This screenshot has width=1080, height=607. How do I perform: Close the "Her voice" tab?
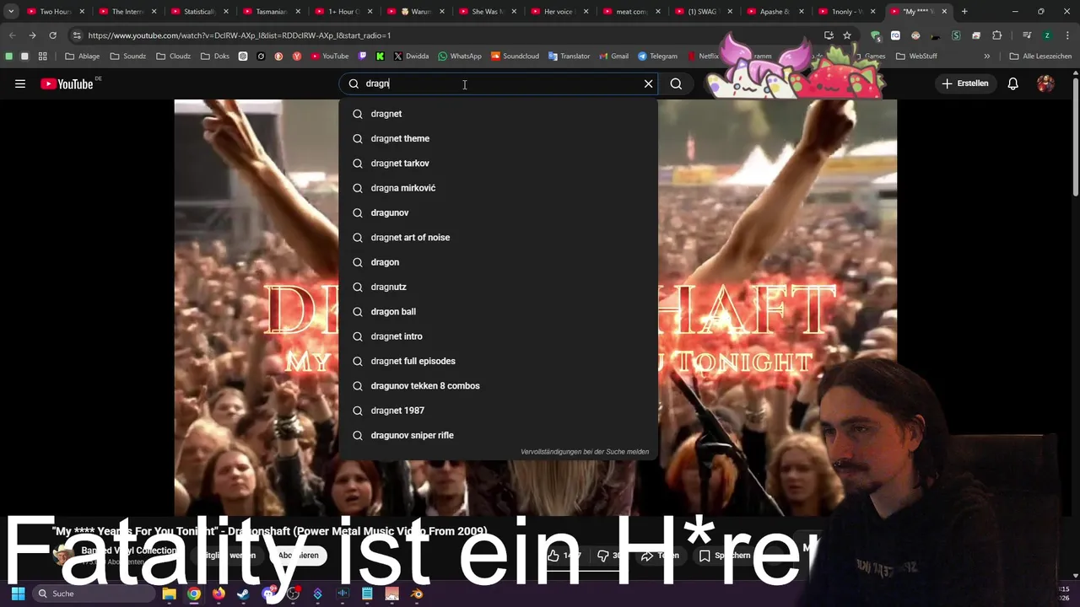pyautogui.click(x=586, y=12)
